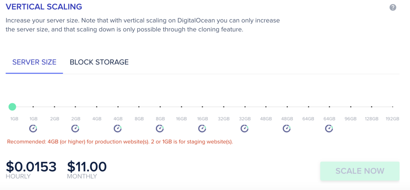Open the Block Storage tab
The image size is (410, 190).
click(x=99, y=62)
